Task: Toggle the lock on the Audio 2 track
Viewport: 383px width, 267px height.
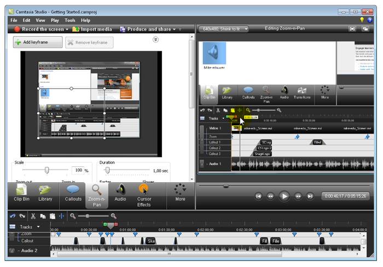Action: click(11, 251)
